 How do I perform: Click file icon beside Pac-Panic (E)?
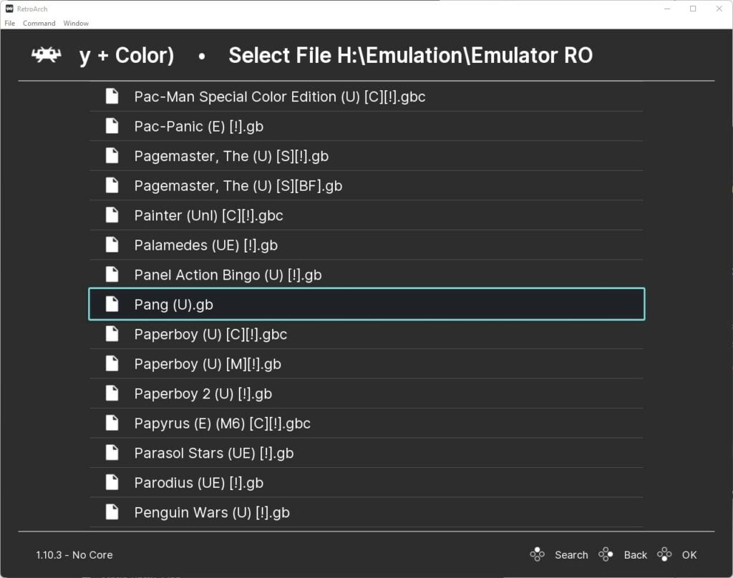pyautogui.click(x=112, y=126)
